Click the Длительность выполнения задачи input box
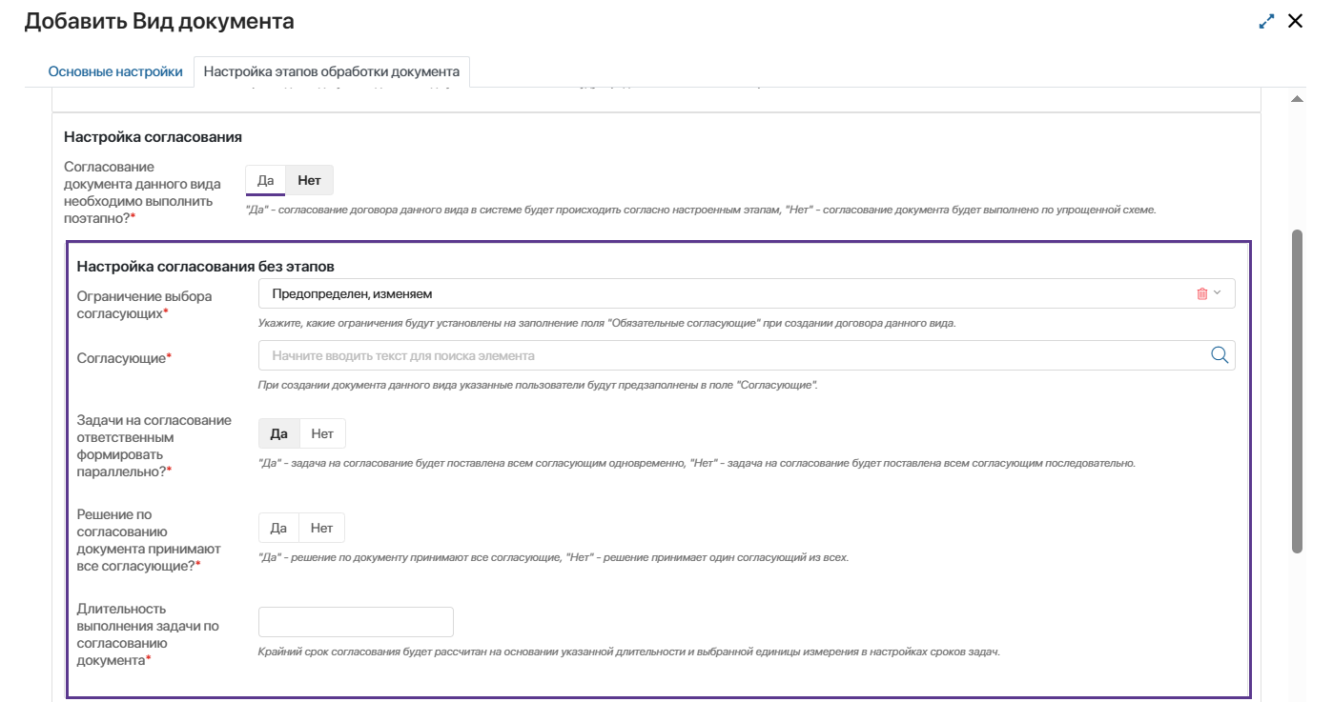 (x=356, y=622)
